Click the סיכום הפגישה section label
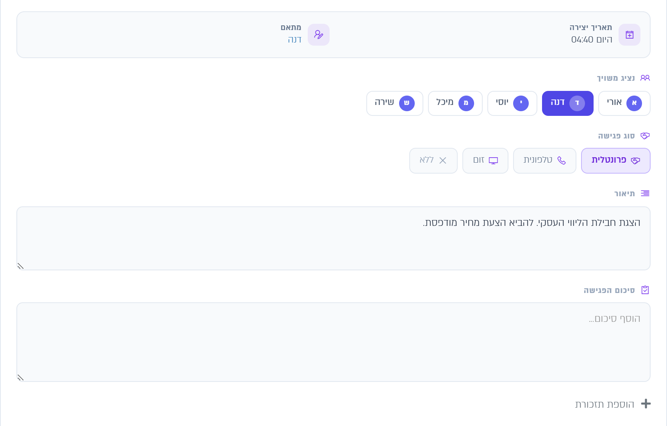The width and height of the screenshot is (667, 426). pos(609,290)
